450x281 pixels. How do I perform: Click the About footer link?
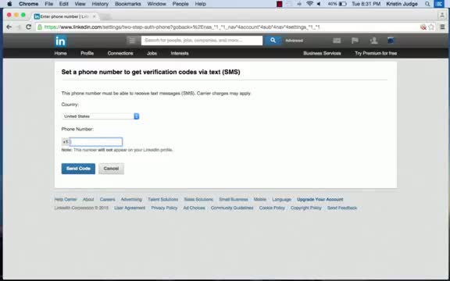tap(88, 199)
